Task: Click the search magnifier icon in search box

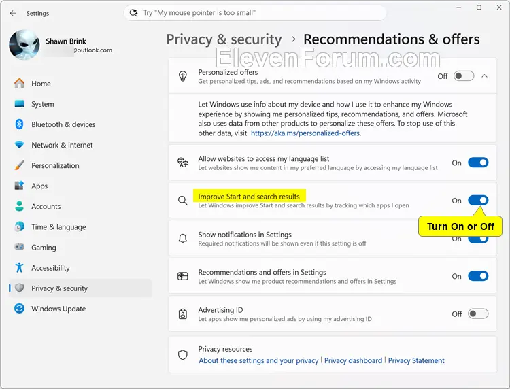Action: (x=133, y=13)
